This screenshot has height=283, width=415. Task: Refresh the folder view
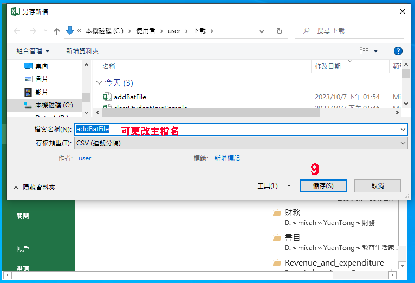[279, 31]
